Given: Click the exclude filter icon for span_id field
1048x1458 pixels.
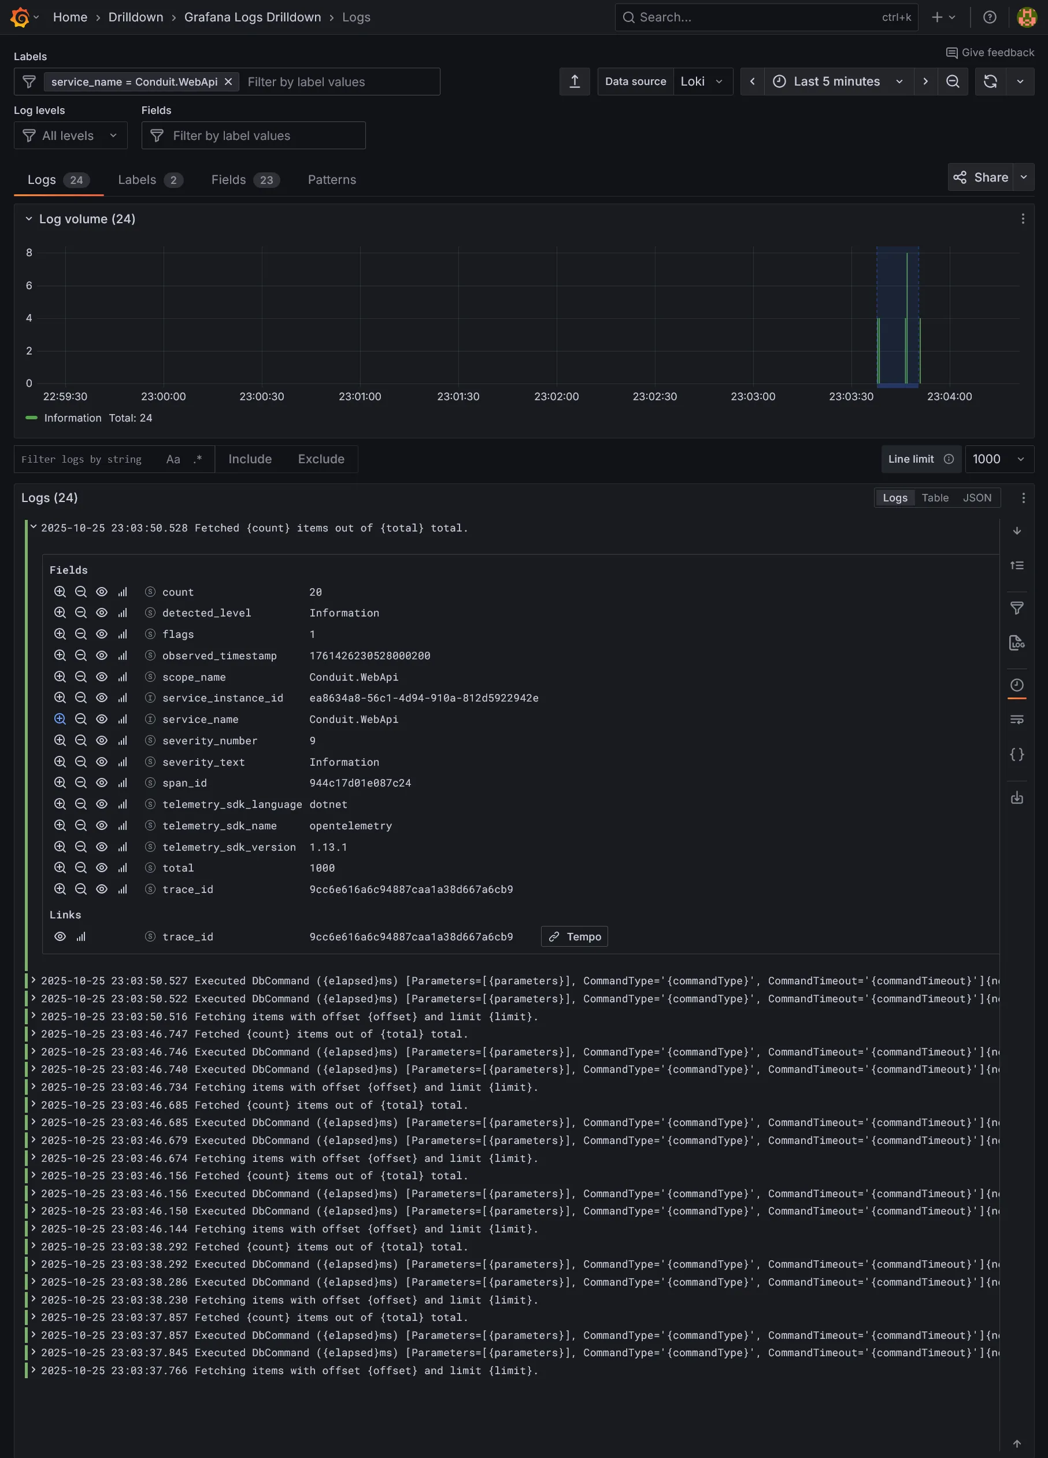Looking at the screenshot, I should (x=80, y=782).
